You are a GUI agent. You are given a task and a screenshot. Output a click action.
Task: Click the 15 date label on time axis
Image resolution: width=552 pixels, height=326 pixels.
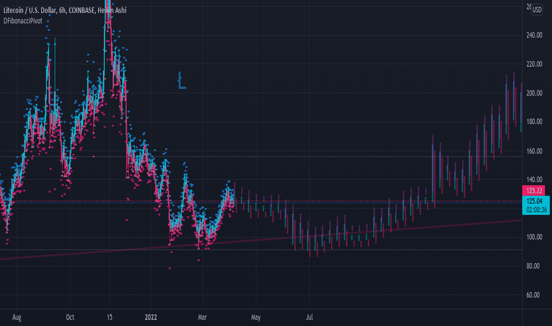point(110,317)
